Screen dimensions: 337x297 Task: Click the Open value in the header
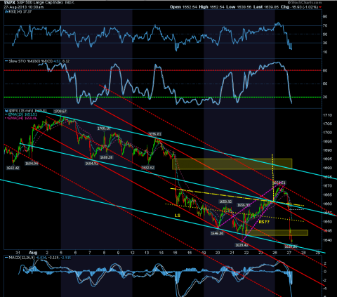189,7
